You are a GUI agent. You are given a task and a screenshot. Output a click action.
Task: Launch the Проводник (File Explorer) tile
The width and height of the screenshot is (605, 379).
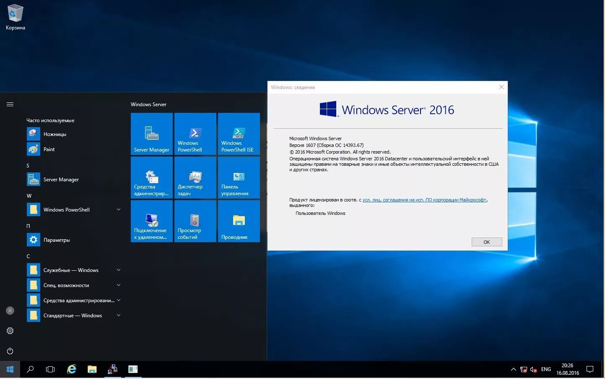coord(239,221)
